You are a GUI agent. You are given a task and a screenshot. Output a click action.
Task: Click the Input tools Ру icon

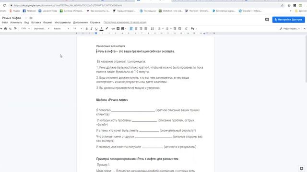(x=193, y=29)
